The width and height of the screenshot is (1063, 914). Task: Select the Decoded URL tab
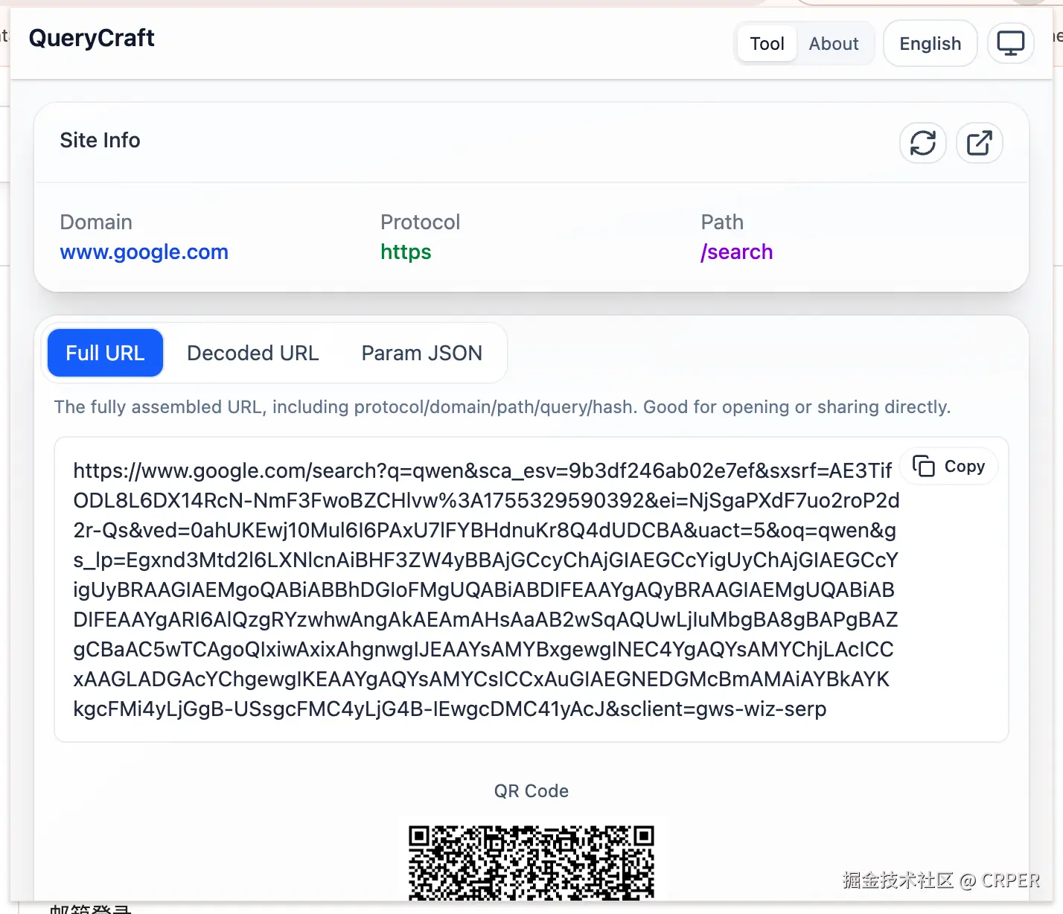click(252, 353)
